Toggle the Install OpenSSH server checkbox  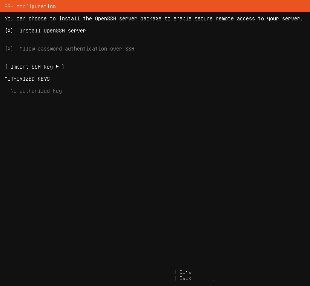(x=9, y=31)
